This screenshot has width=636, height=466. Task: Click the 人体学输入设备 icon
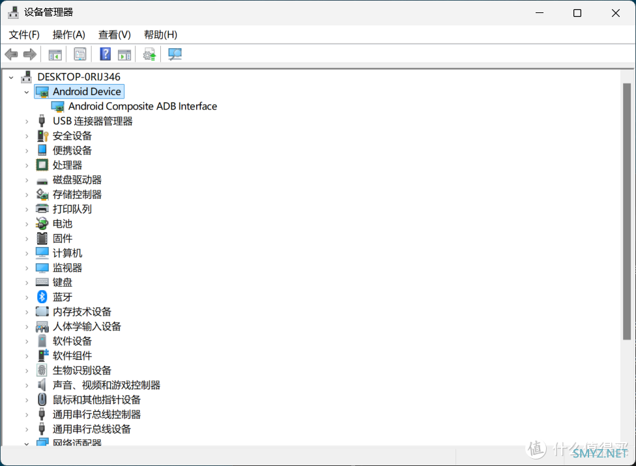coord(42,327)
